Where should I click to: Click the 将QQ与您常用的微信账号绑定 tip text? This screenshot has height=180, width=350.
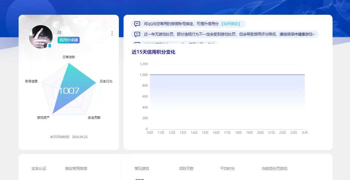(x=181, y=24)
